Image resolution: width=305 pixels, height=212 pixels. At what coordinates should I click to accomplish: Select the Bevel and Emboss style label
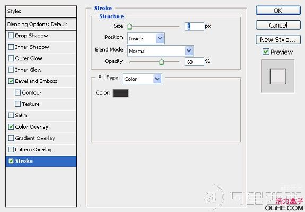pos(36,81)
